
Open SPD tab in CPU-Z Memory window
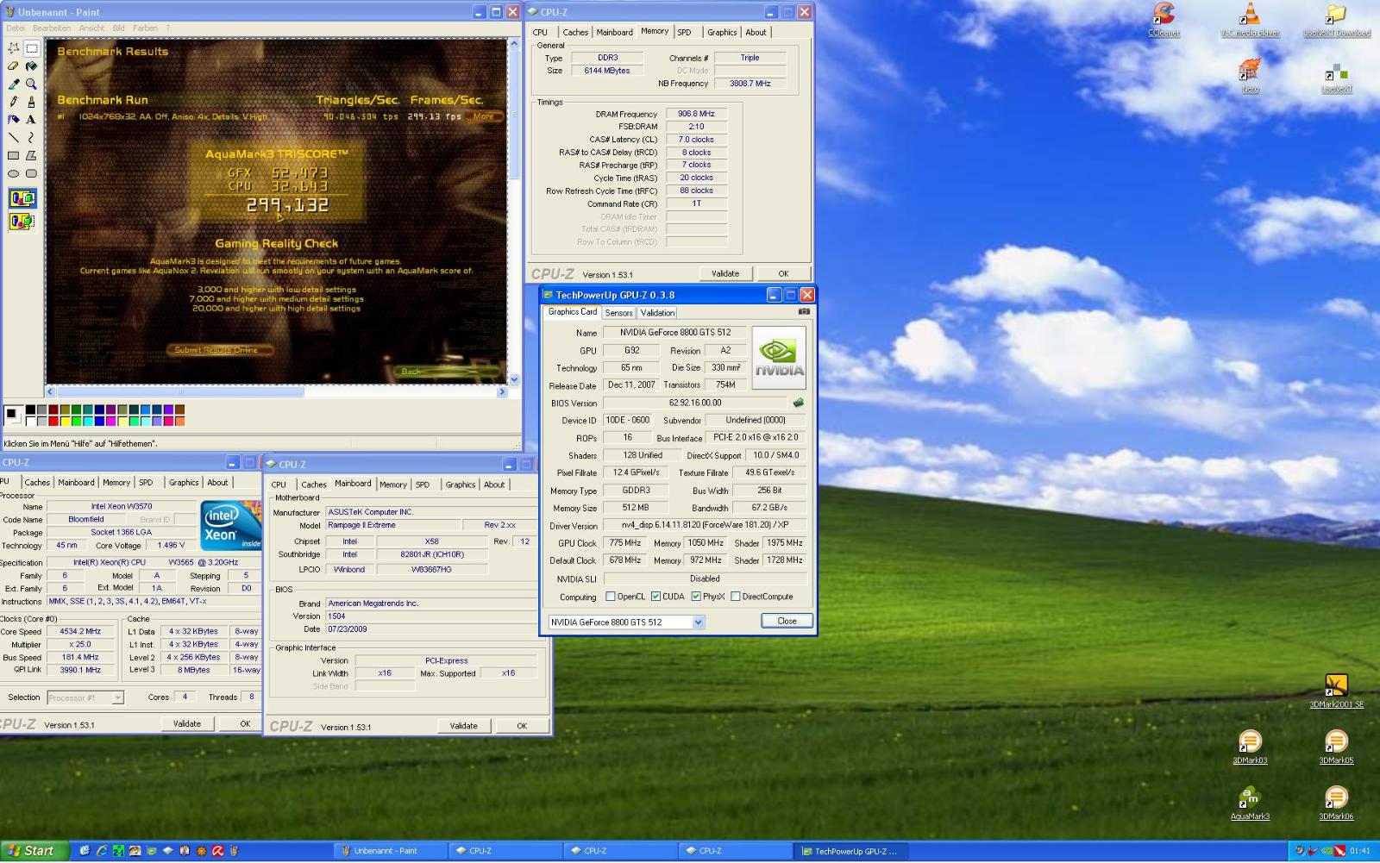[684, 32]
